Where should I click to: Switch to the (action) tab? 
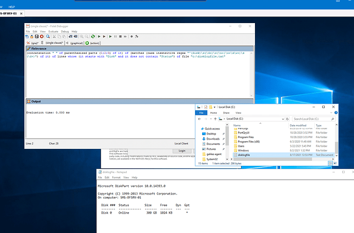click(92, 43)
